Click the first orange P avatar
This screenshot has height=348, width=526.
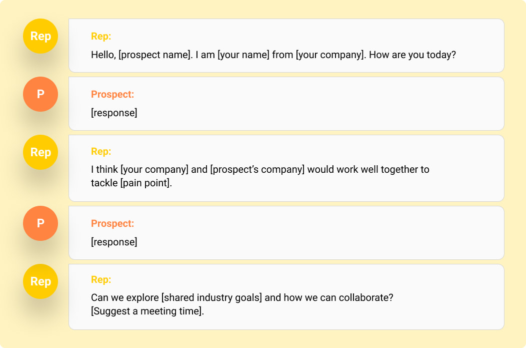point(40,94)
